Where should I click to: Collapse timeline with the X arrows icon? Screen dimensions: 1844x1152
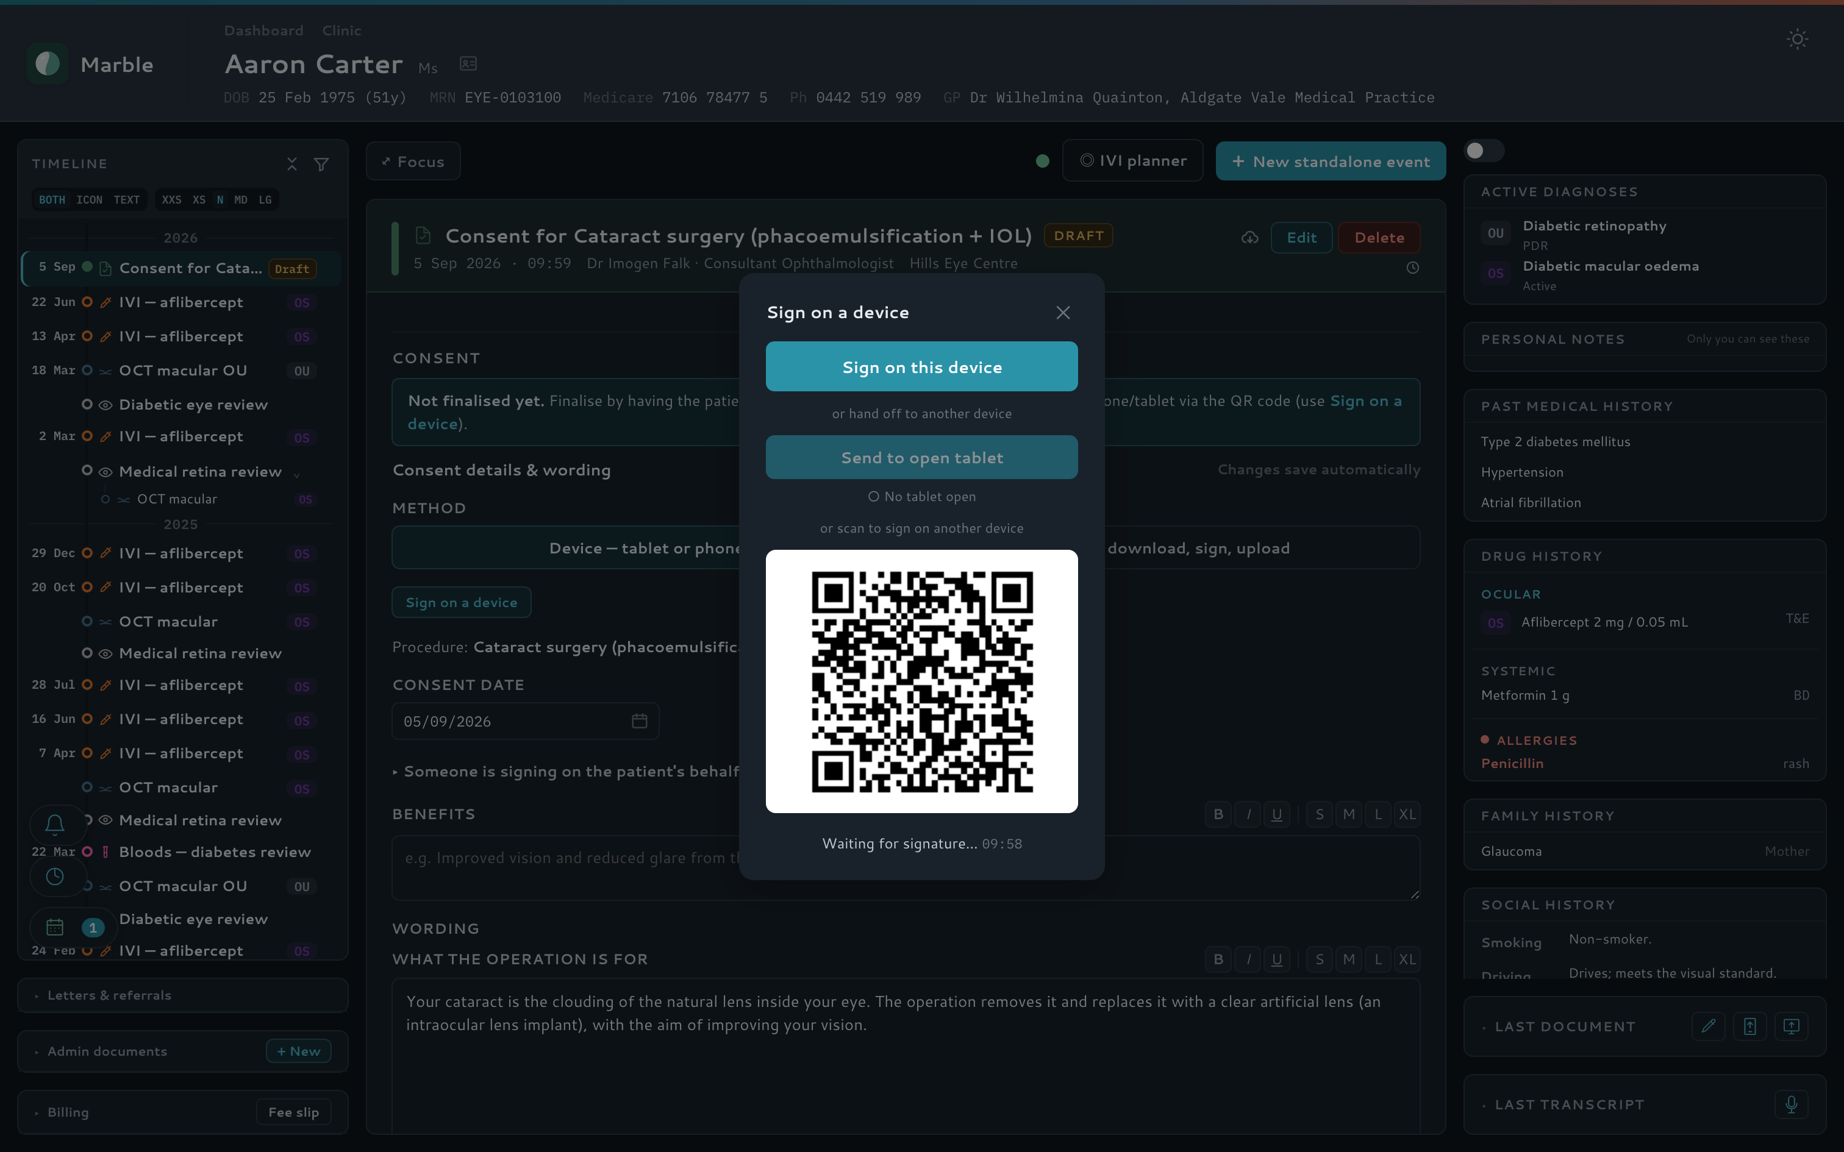click(x=292, y=164)
